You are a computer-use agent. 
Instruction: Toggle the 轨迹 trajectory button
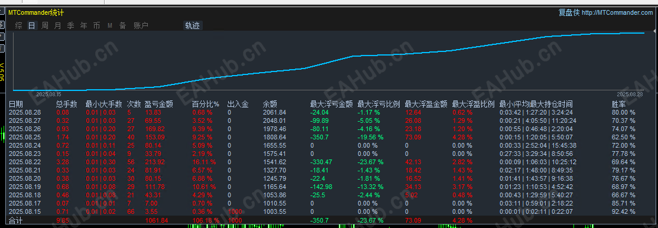pyautogui.click(x=193, y=25)
